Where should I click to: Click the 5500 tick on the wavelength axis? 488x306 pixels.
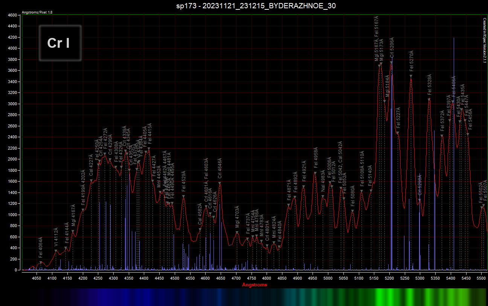pos(481,278)
